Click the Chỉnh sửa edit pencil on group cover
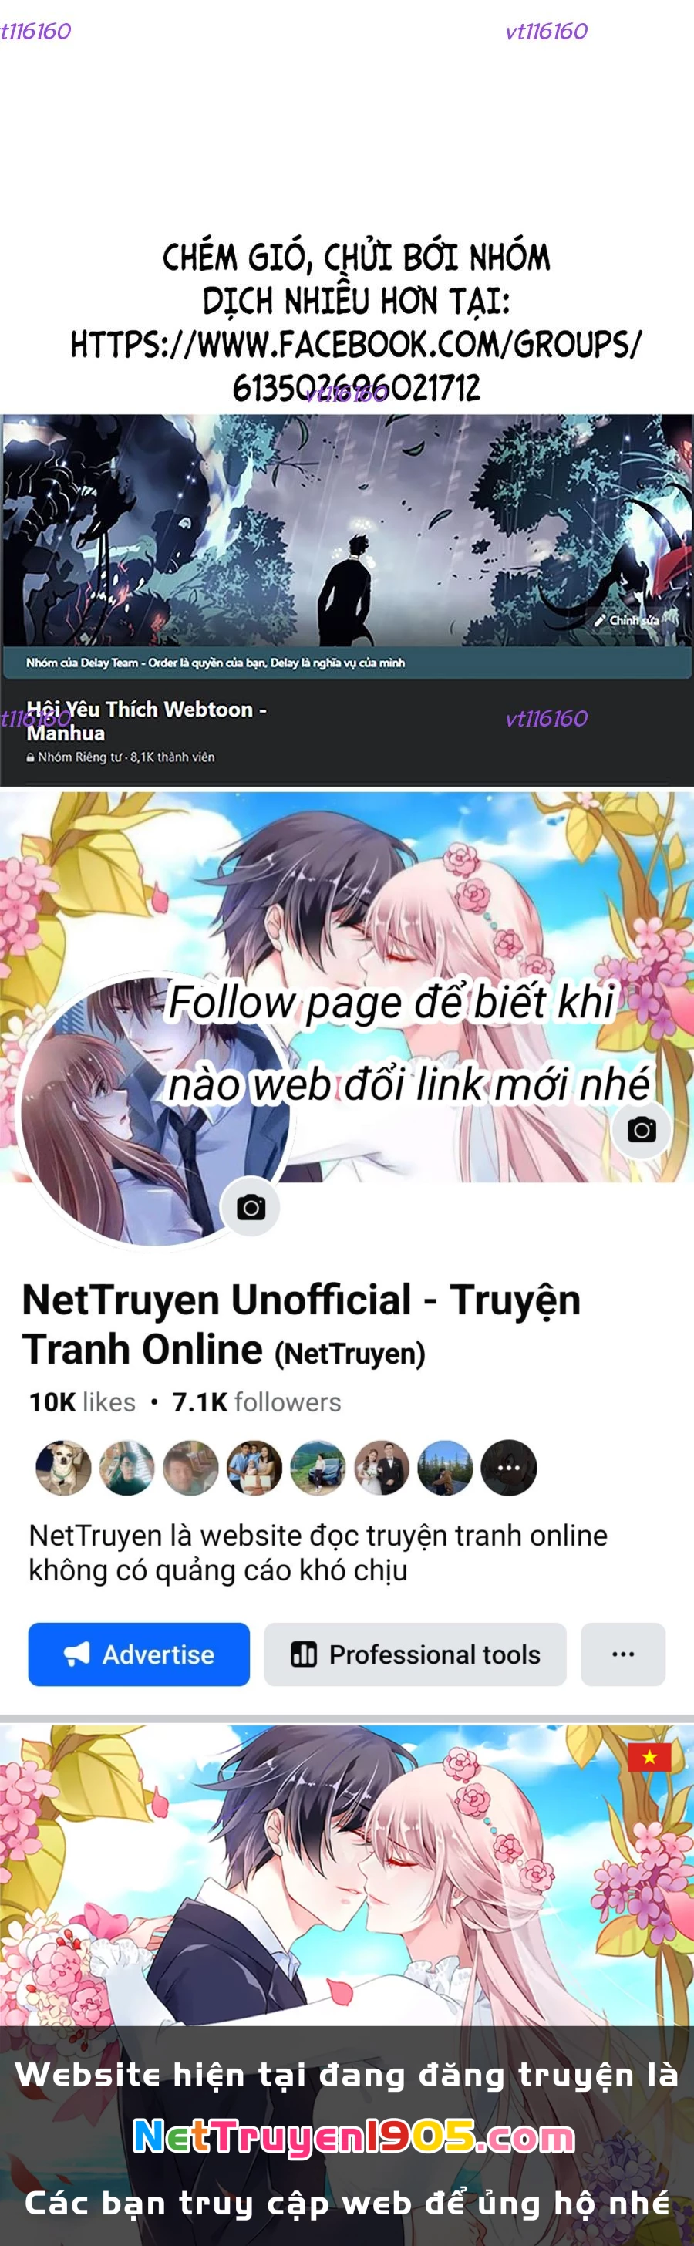Screen dimensions: 694x2246 (627, 620)
